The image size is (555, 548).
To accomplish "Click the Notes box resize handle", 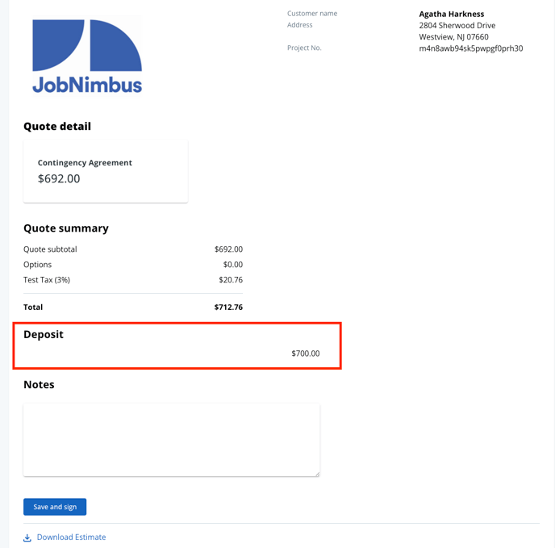I will [x=316, y=473].
